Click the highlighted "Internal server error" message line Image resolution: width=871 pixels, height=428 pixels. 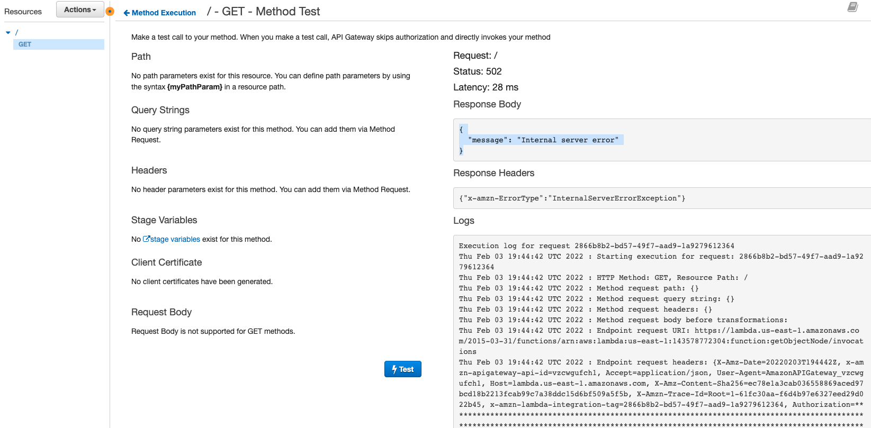[543, 140]
